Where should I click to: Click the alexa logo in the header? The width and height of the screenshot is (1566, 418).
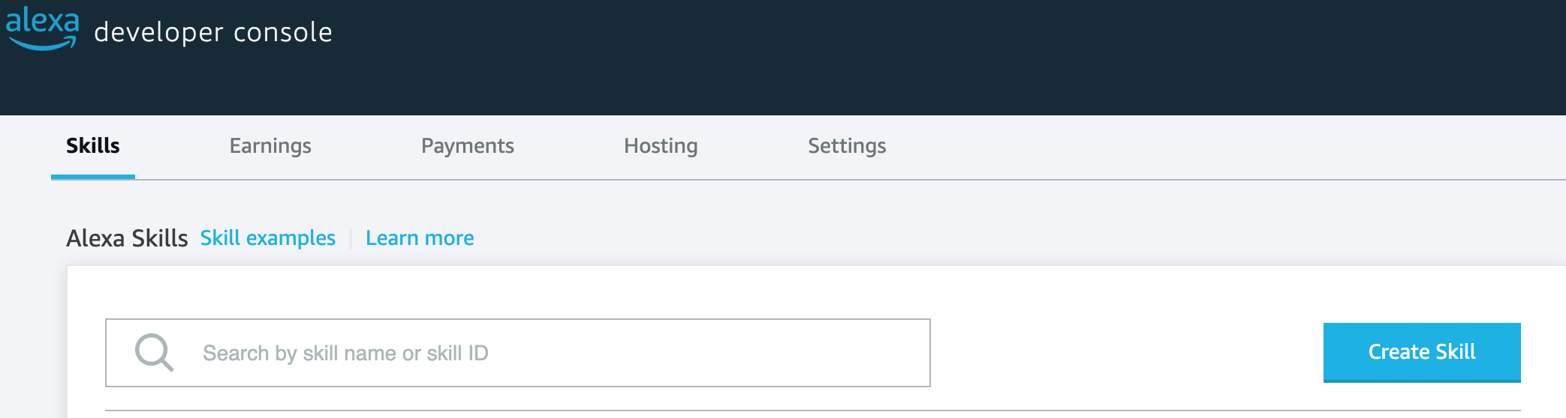click(42, 21)
